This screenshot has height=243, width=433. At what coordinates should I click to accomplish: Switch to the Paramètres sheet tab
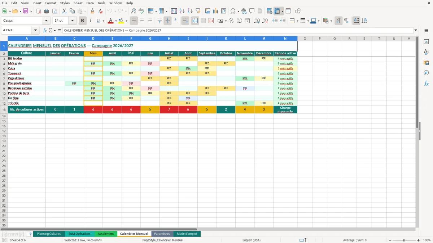pos(162,234)
